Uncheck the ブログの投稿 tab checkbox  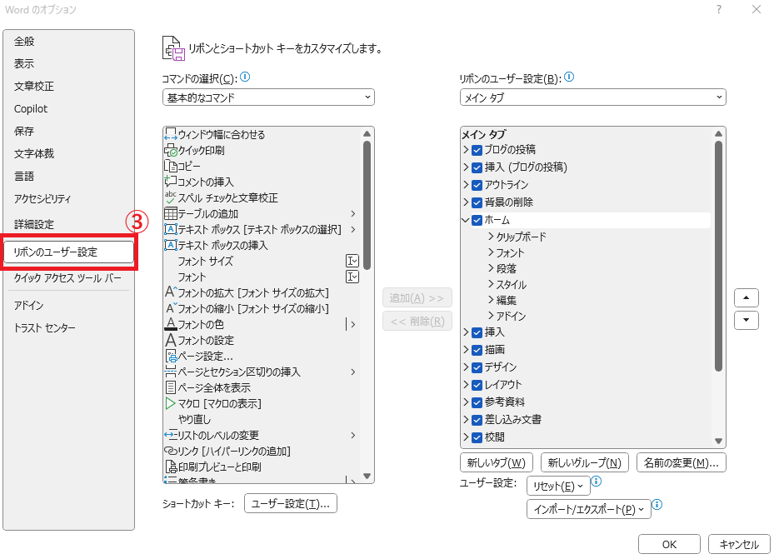click(477, 150)
